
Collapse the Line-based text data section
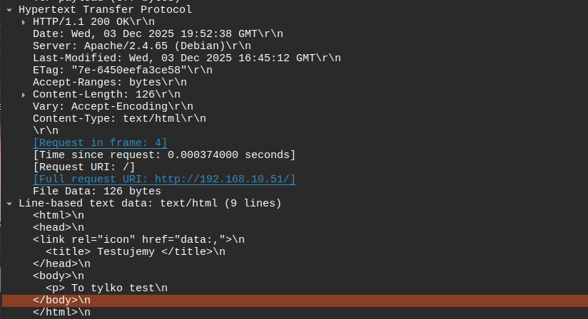[8, 203]
